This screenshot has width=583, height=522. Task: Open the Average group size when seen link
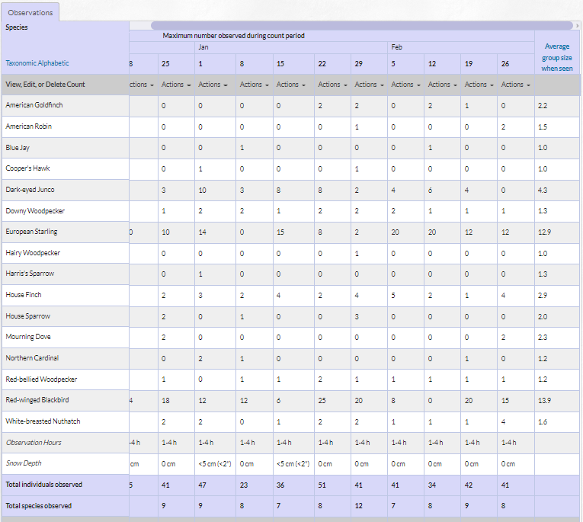point(556,57)
